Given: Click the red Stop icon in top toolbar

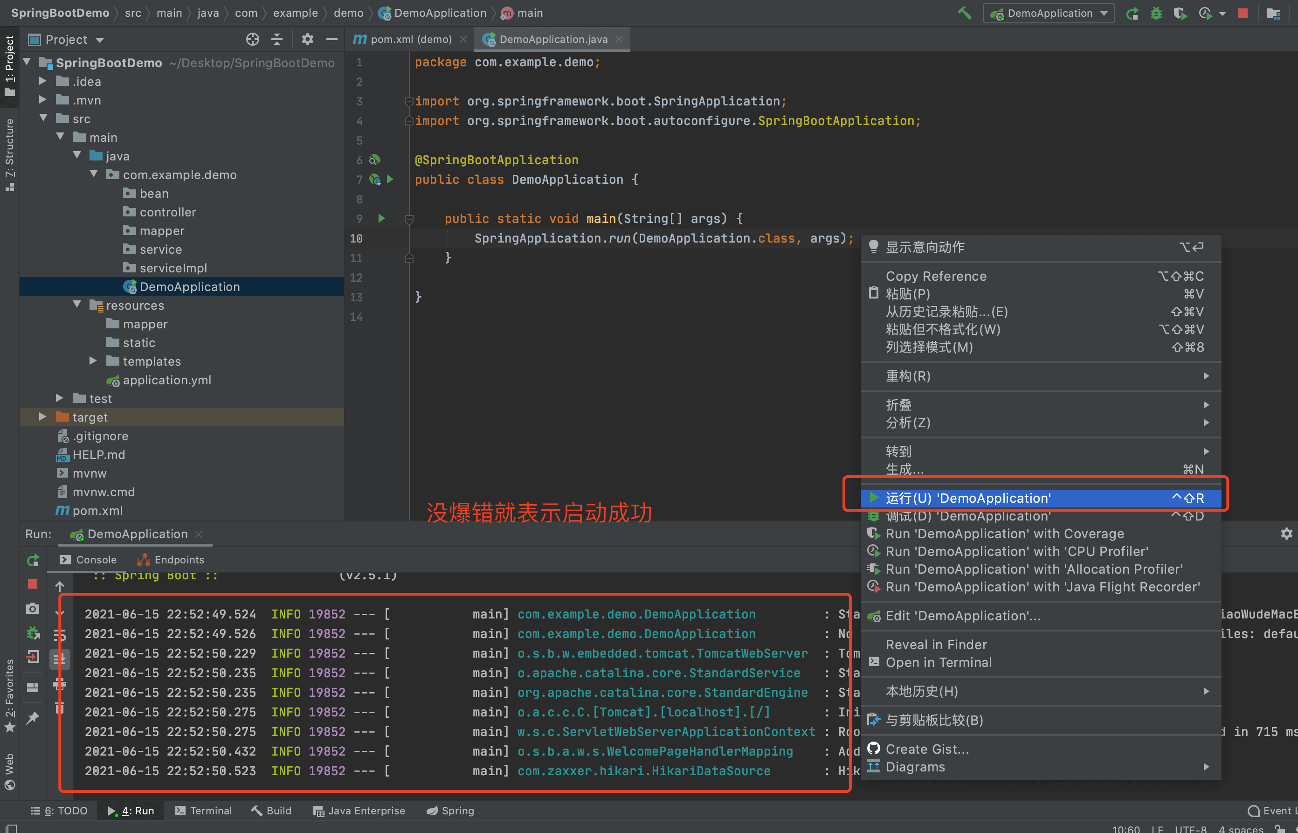Looking at the screenshot, I should (x=1243, y=13).
